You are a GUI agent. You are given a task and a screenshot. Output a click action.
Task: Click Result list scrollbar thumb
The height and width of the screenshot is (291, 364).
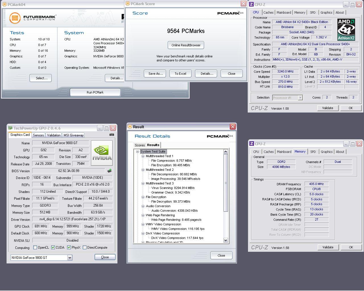tap(226, 183)
